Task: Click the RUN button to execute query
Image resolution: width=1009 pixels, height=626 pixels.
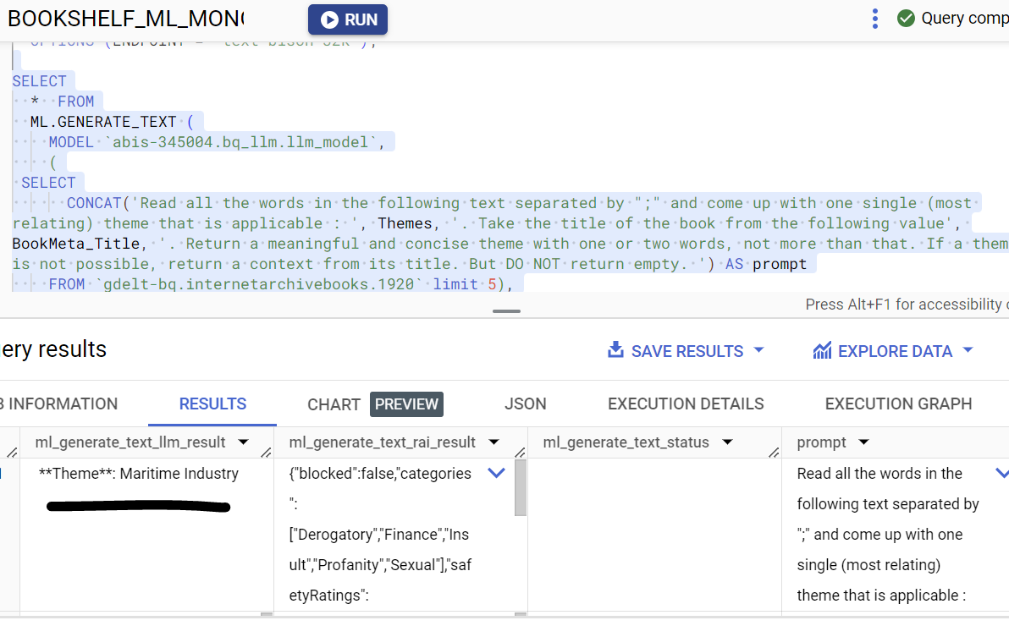Action: (x=347, y=19)
